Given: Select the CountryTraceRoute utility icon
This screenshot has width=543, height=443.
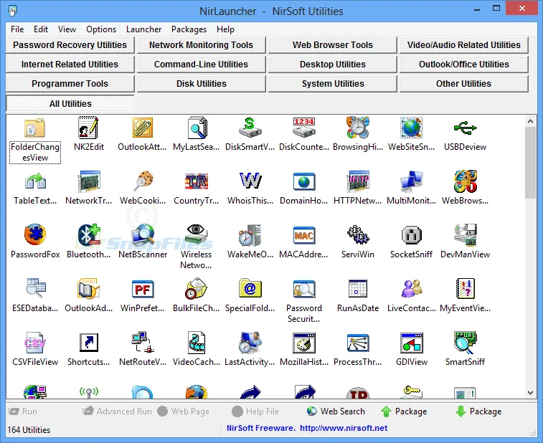Looking at the screenshot, I should 196,181.
